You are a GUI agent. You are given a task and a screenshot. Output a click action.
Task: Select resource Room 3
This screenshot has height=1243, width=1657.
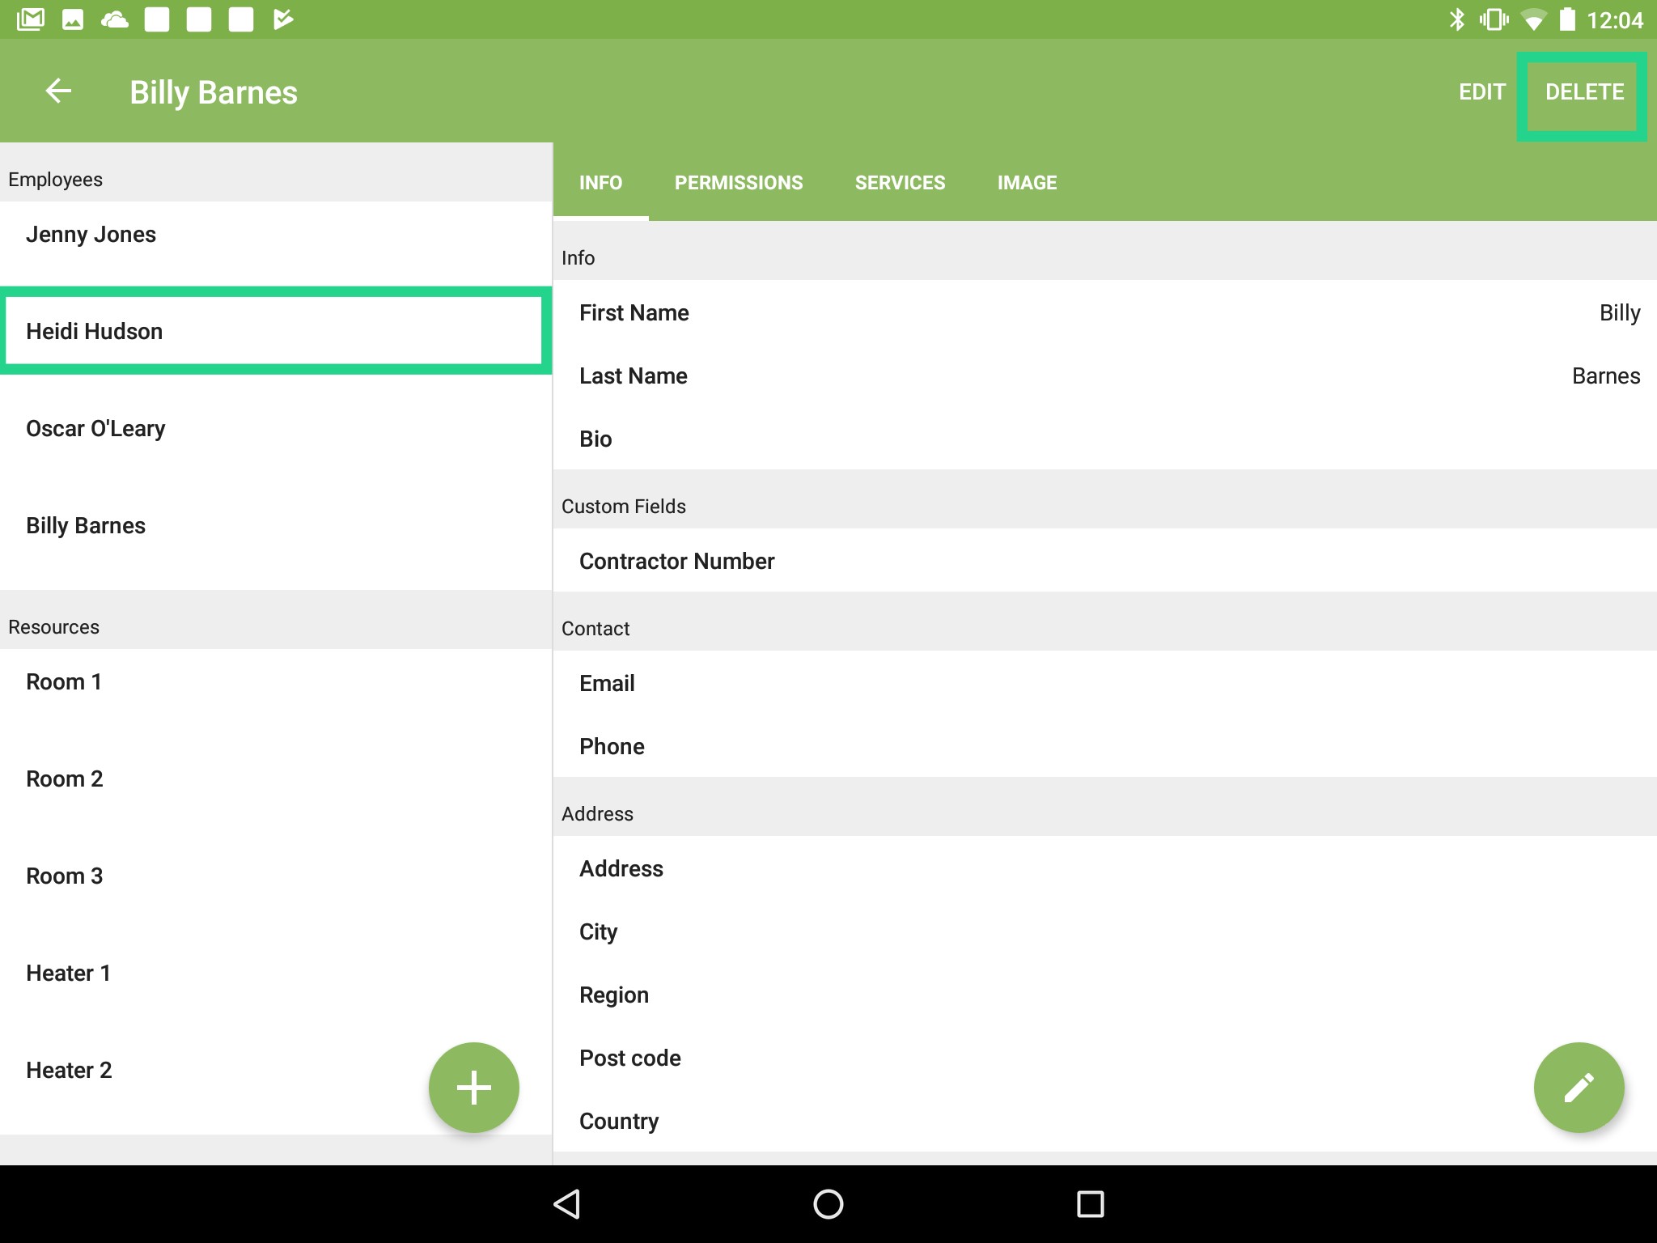(276, 876)
